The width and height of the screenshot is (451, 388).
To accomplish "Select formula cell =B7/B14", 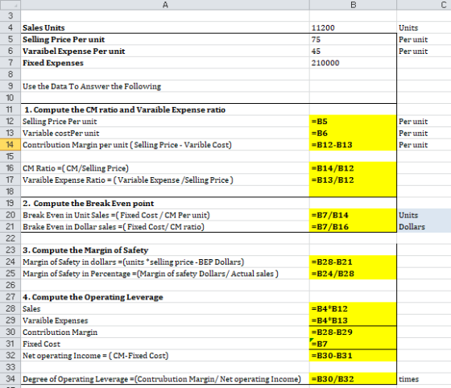I will 354,215.
